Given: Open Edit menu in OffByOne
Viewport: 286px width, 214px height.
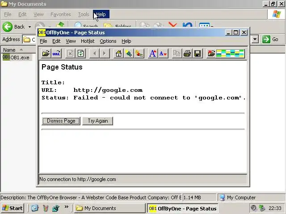Looking at the screenshot, I should coord(56,41).
